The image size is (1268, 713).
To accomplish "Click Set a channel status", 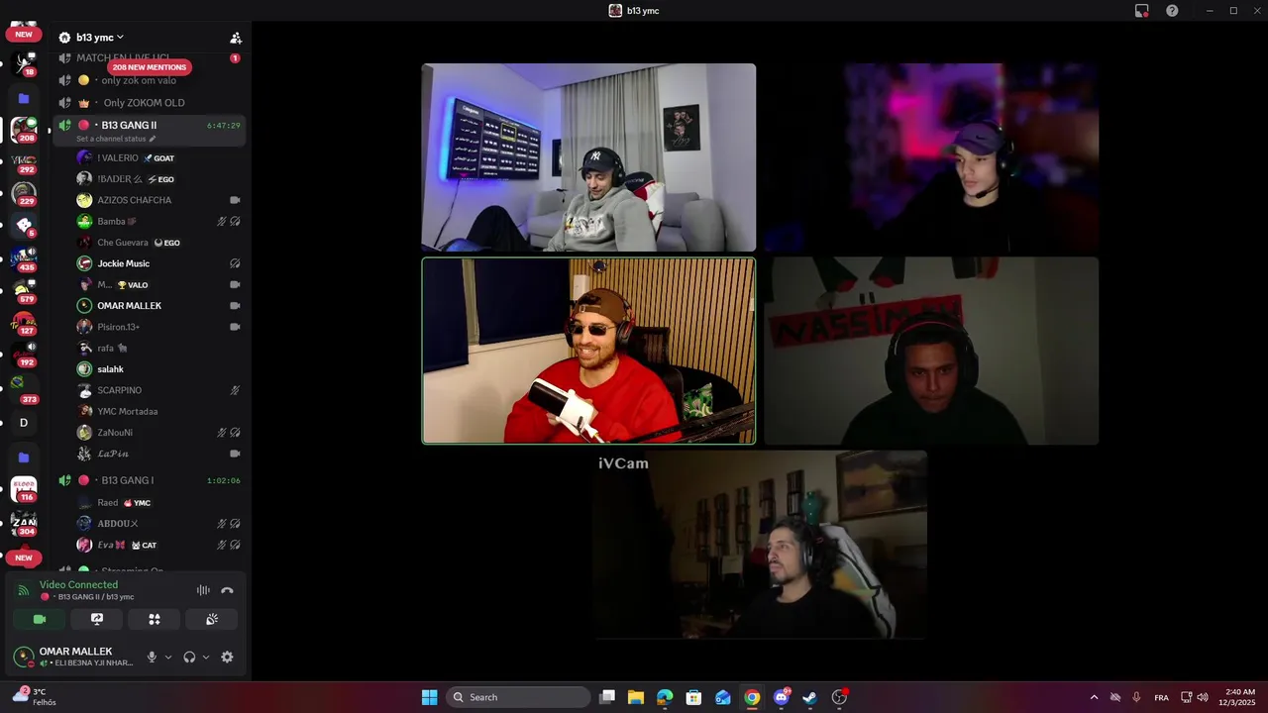I will (116, 139).
